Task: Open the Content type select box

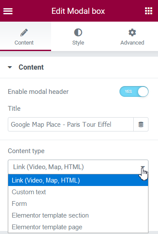Action: (78, 167)
